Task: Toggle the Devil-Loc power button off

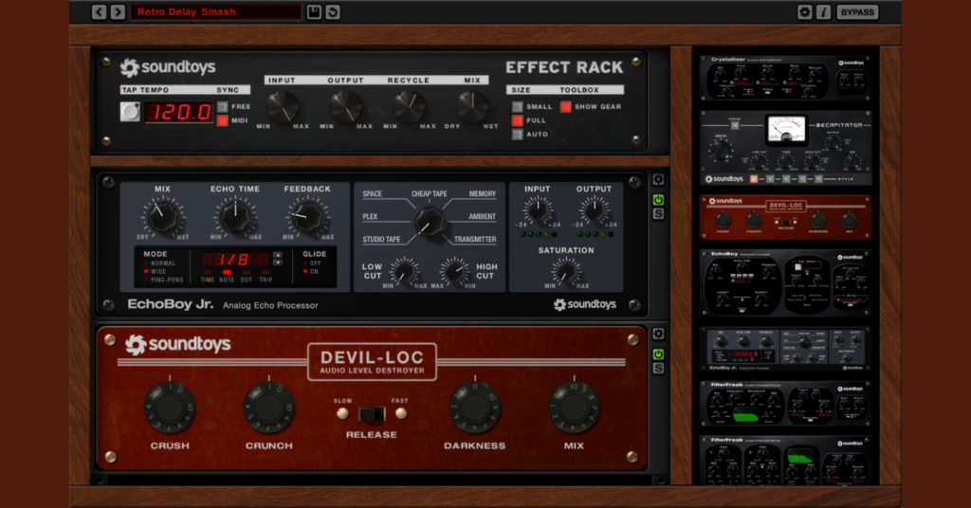Action: coord(658,353)
